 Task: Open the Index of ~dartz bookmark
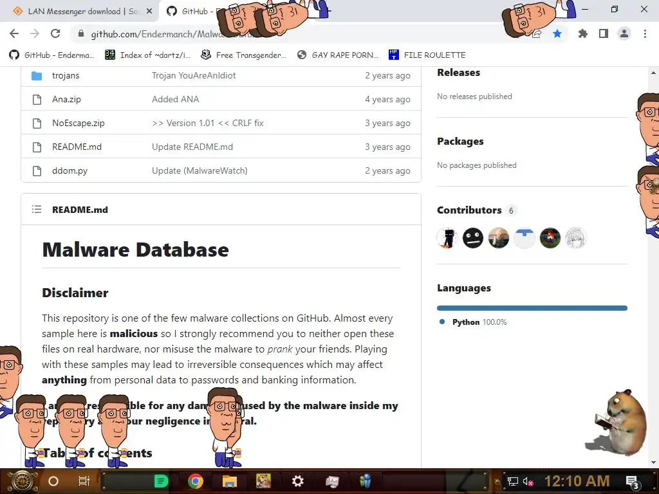pos(147,55)
